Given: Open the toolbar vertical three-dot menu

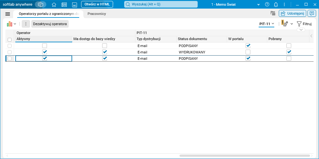Looking at the screenshot, I should click(x=26, y=24).
